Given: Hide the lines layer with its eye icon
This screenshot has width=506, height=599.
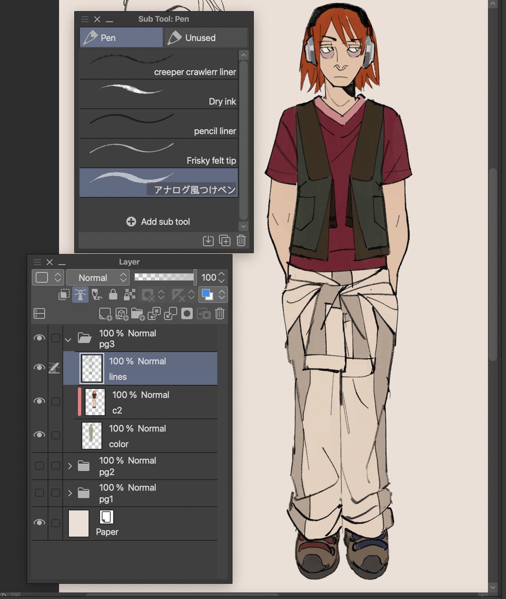Looking at the screenshot, I should pyautogui.click(x=39, y=367).
